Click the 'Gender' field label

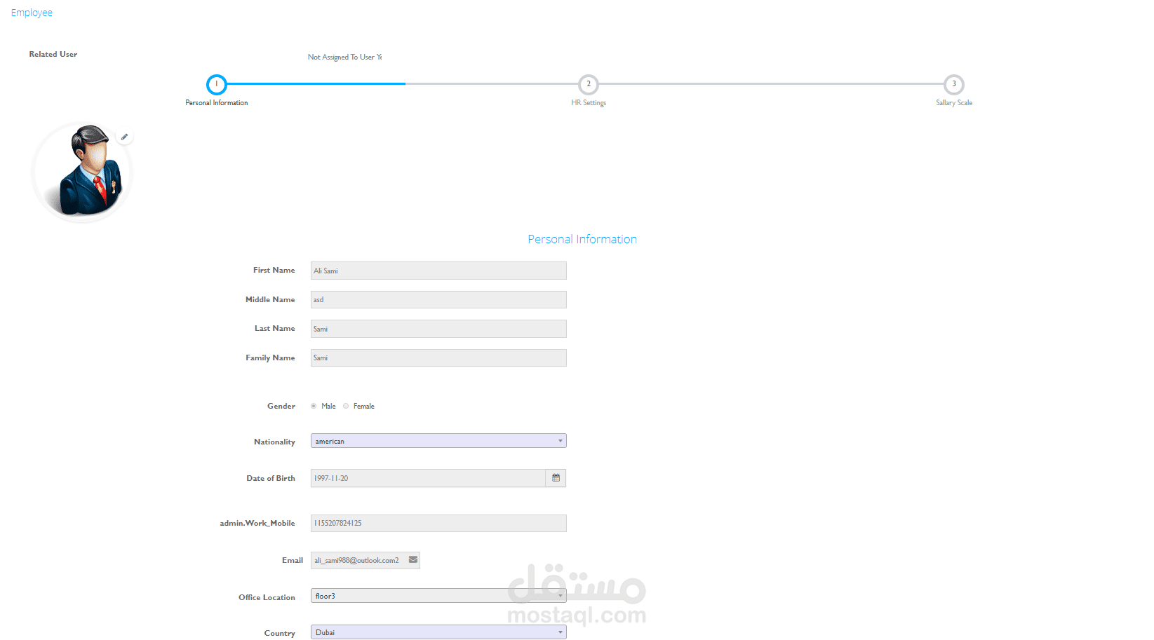281,406
